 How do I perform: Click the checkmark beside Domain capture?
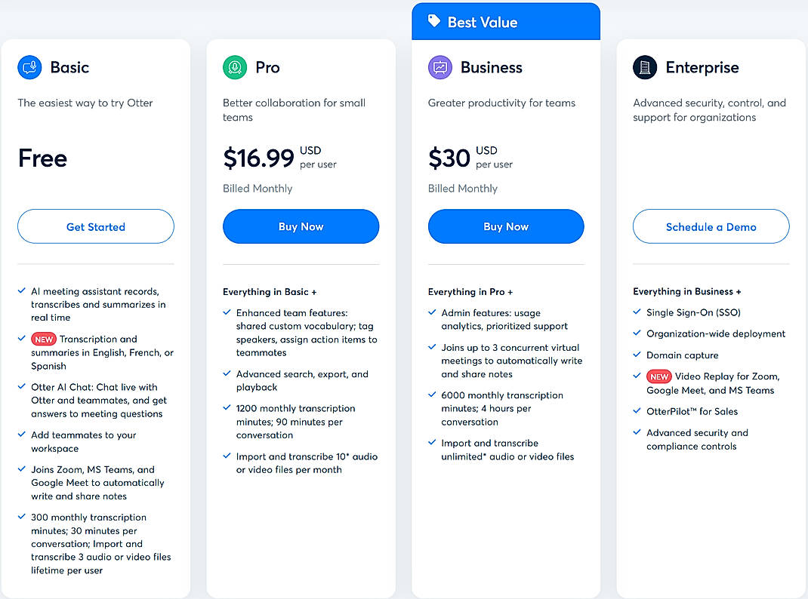(x=637, y=355)
